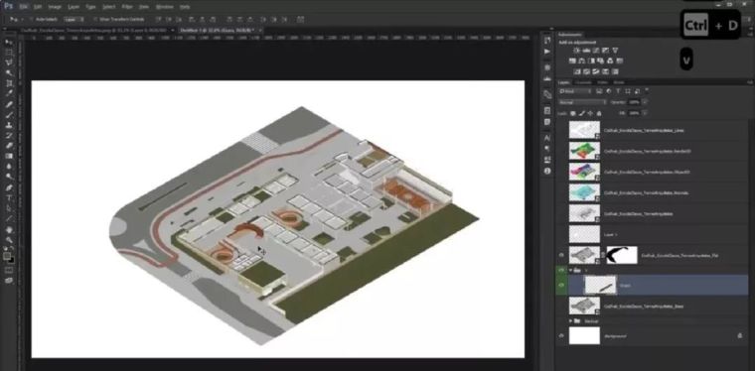The height and width of the screenshot is (371, 755).
Task: Click the Opacity value field
Action: click(x=635, y=102)
